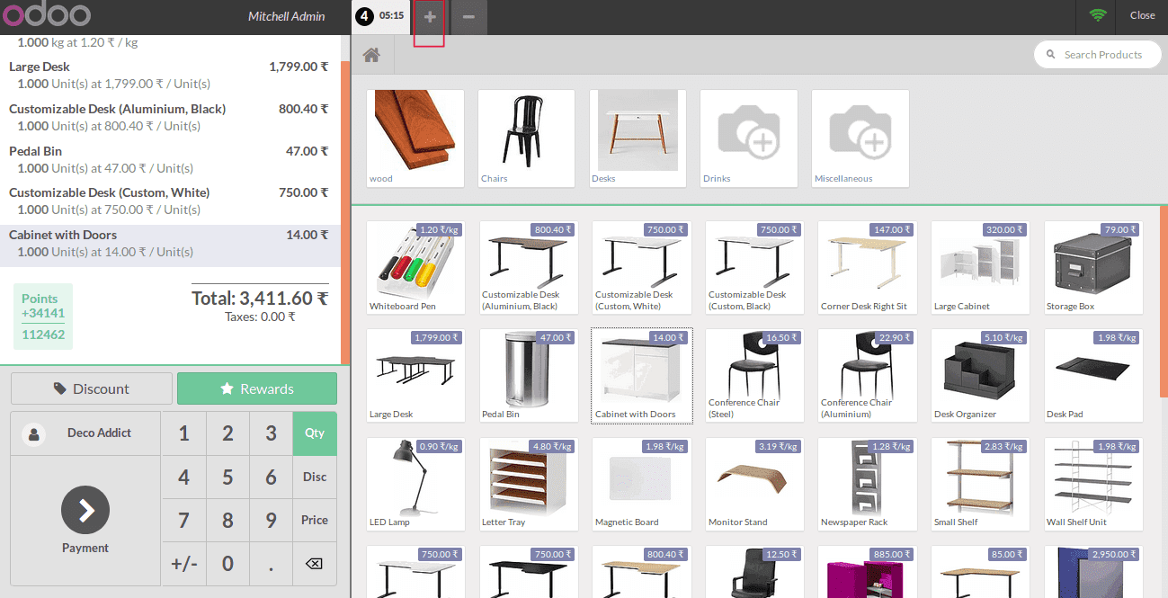
Task: Switch numpad mode to Disc
Action: tap(315, 477)
